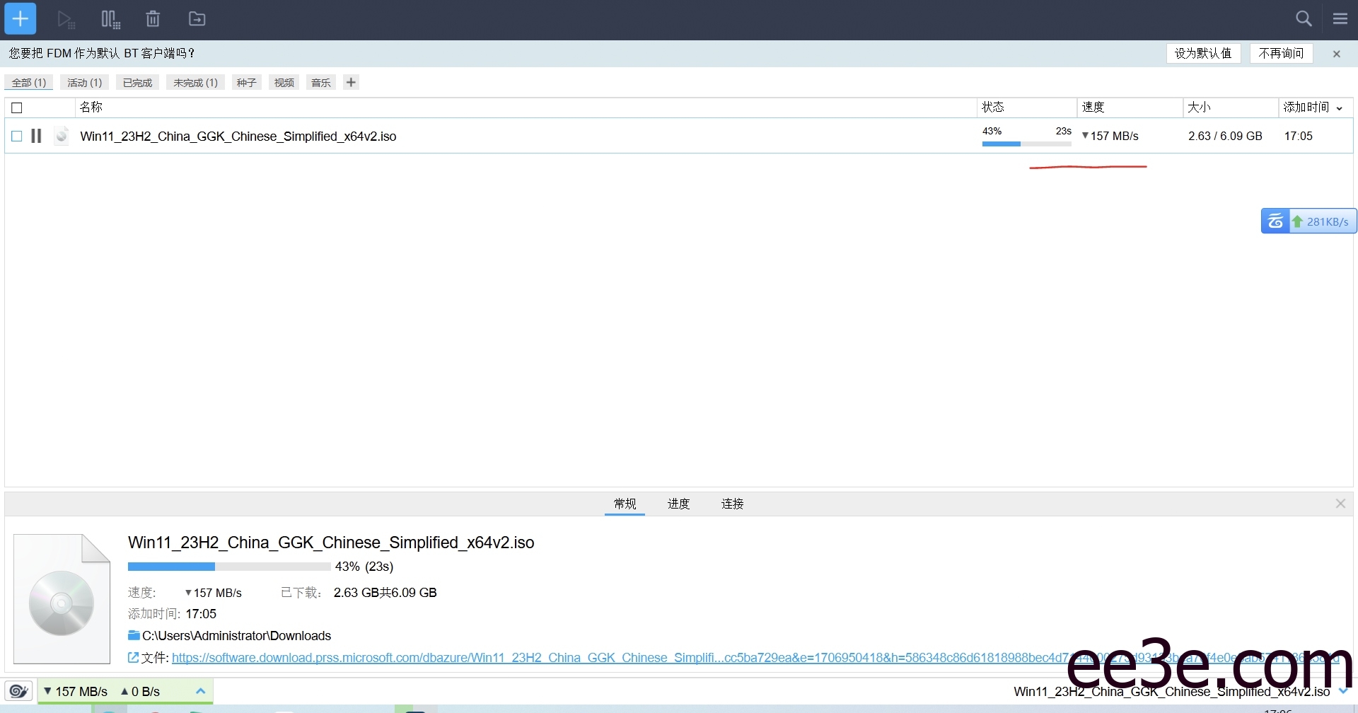Click the 43% progress bar in details

click(228, 567)
